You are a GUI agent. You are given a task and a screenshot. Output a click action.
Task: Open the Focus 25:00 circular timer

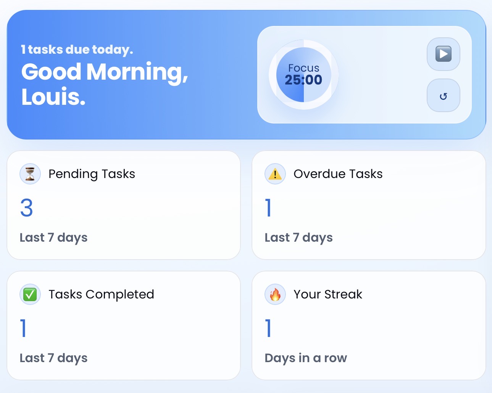coord(303,74)
